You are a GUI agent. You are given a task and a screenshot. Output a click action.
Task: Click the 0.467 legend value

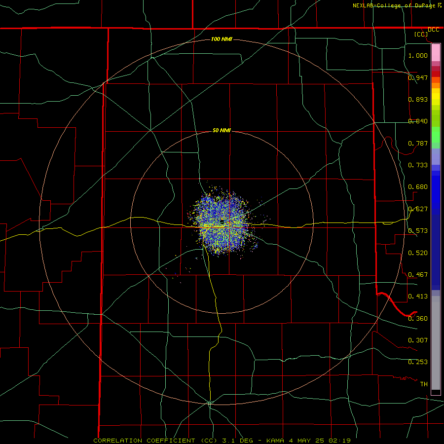(418, 275)
